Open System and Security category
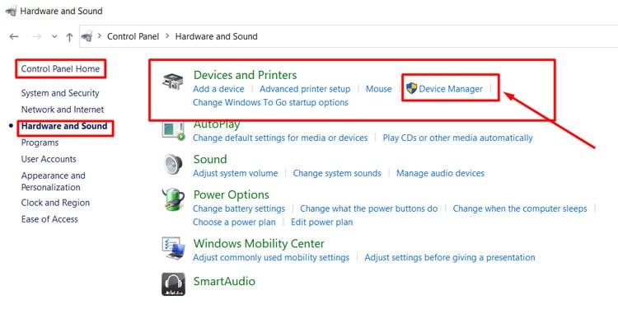Image resolution: width=618 pixels, height=309 pixels. click(x=60, y=93)
